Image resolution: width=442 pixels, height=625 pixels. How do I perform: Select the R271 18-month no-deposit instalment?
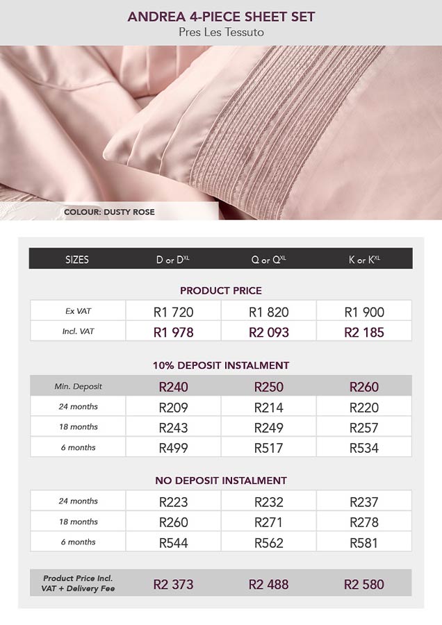(x=268, y=522)
